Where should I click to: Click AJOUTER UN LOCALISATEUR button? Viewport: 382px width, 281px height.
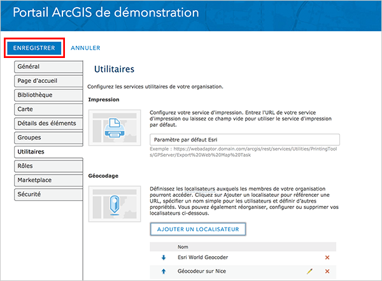[198, 229]
